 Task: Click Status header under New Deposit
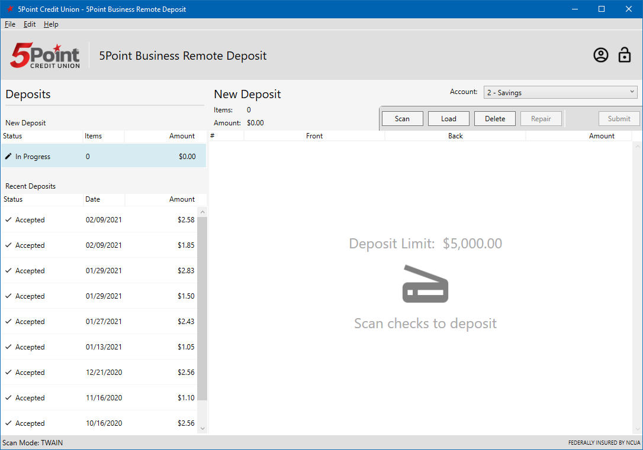[x=42, y=136]
